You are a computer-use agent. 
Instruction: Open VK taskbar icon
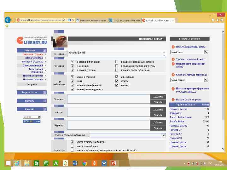coord(104,163)
